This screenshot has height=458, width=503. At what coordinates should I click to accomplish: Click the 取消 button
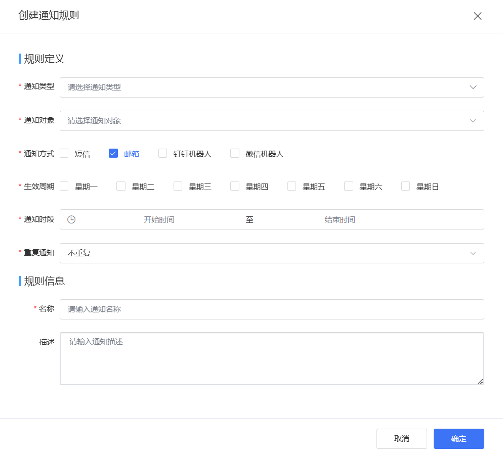coord(402,439)
